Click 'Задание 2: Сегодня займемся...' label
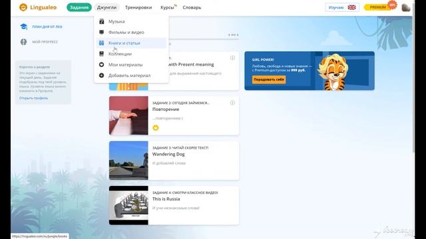The height and width of the screenshot is (239, 426). tap(181, 103)
